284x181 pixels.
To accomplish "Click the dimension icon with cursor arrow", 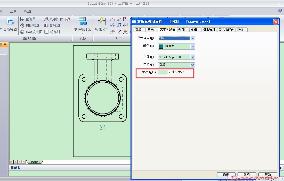I will pos(125,25).
